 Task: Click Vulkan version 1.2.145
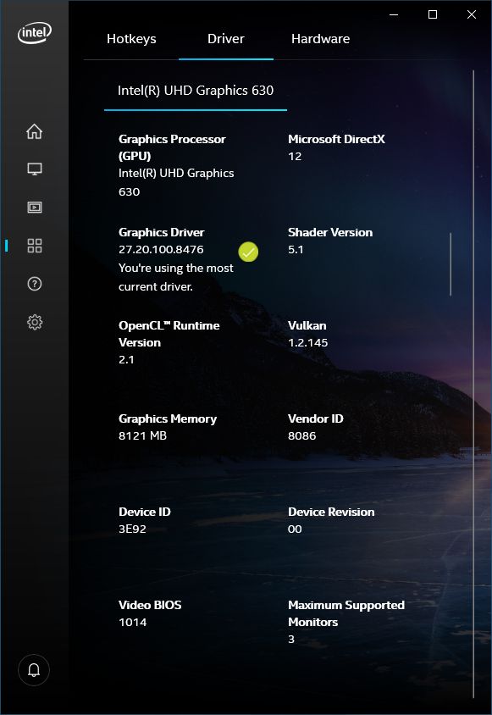point(307,342)
